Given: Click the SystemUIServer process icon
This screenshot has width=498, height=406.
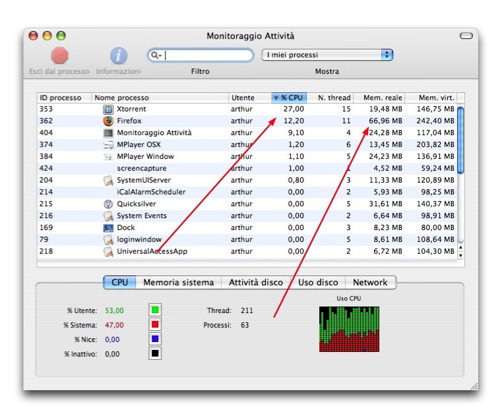Looking at the screenshot, I should click(108, 181).
